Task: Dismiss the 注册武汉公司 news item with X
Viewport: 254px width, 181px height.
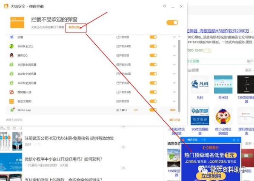Action: click(x=123, y=147)
